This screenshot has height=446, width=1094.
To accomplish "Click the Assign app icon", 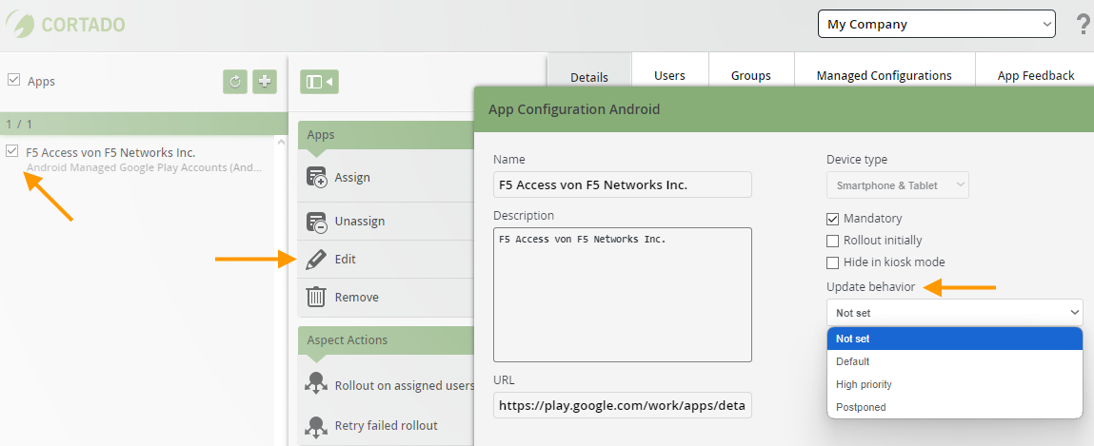I will coord(317,177).
